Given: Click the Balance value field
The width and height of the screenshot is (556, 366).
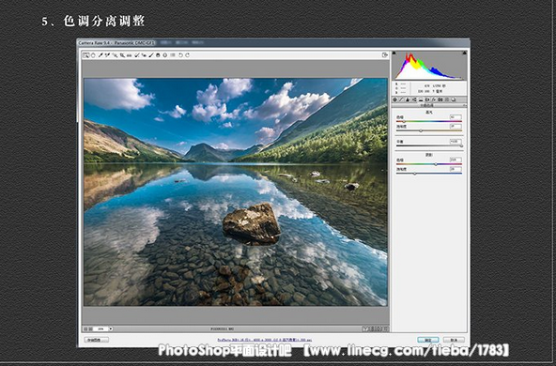Looking at the screenshot, I should point(456,142).
